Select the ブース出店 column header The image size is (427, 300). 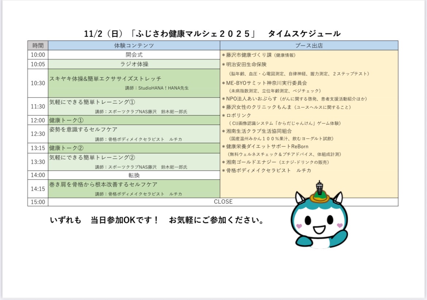309,46
